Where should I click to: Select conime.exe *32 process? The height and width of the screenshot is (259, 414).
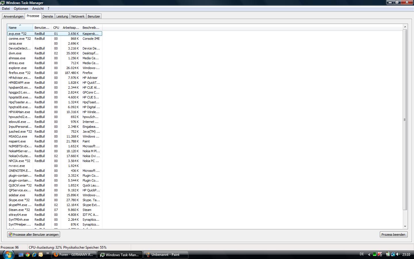tap(55, 39)
